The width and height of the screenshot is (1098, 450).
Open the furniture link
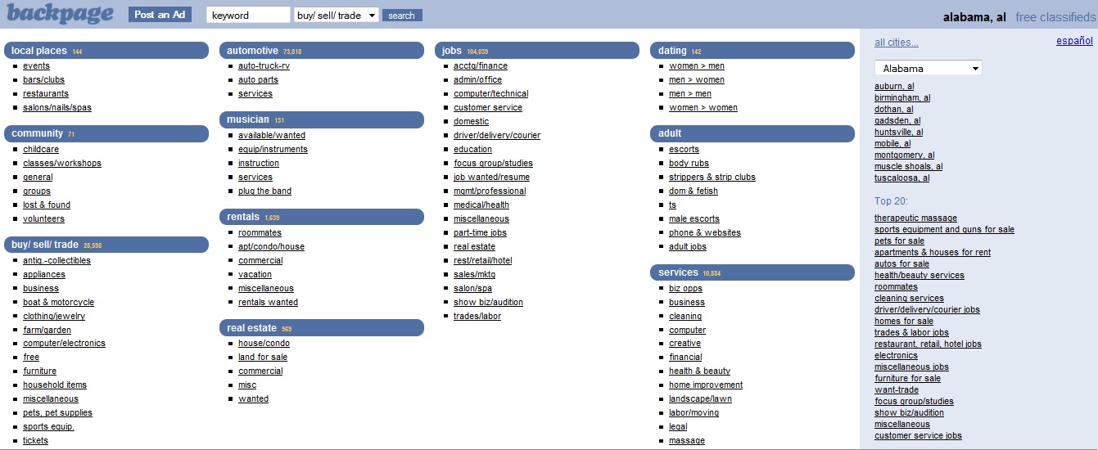39,371
